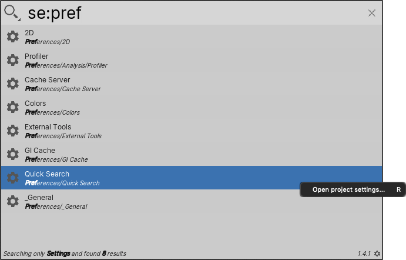Select the Colors preferences result
406x260 pixels.
tap(192, 107)
